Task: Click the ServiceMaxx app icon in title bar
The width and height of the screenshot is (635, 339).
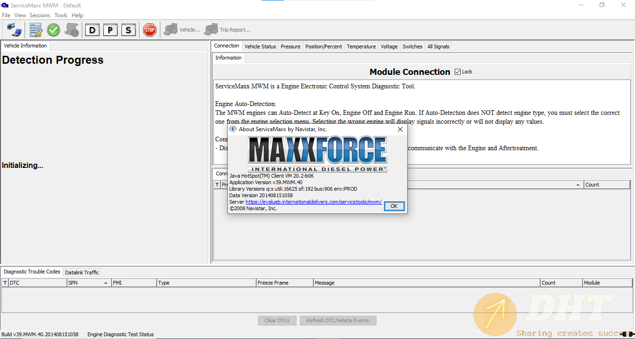Action: pos(5,5)
